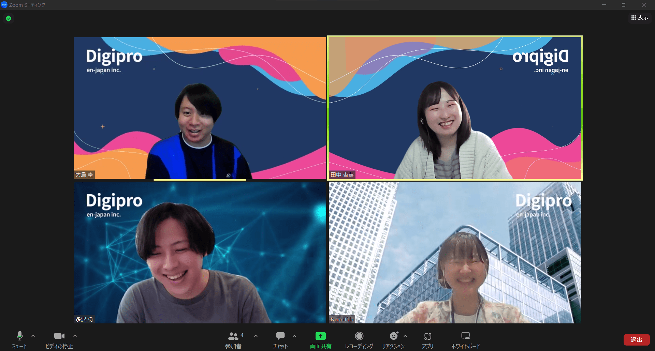Open the whiteboard
This screenshot has width=655, height=351.
pos(465,339)
